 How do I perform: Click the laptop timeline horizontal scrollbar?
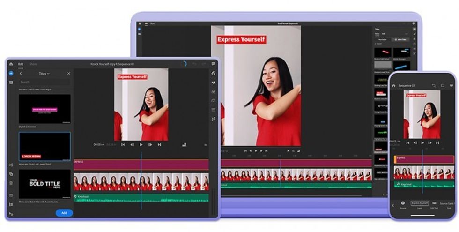pyautogui.click(x=291, y=195)
